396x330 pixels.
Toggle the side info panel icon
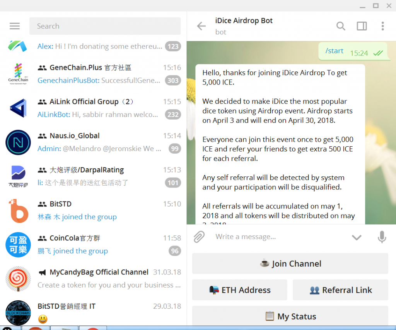[x=362, y=26]
